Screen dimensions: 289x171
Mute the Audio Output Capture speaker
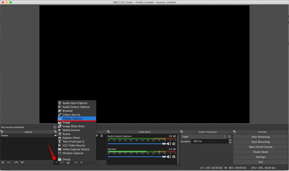tap(168, 144)
